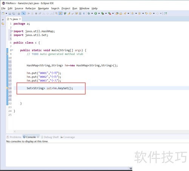The image size is (189, 171).
Task: Click the Debug bug icon
Action: [x=89, y=14]
